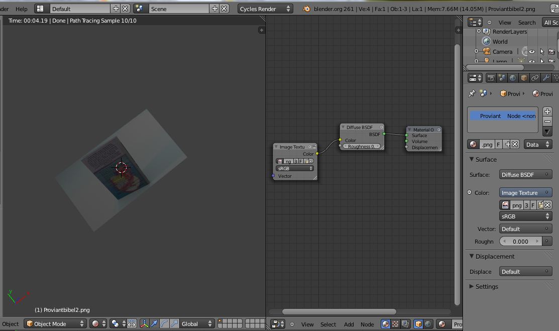The image size is (559, 331).
Task: Open the outliner Search menu
Action: click(x=527, y=23)
